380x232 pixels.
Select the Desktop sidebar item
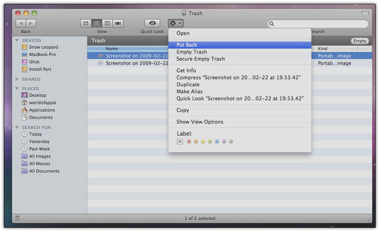coord(37,95)
